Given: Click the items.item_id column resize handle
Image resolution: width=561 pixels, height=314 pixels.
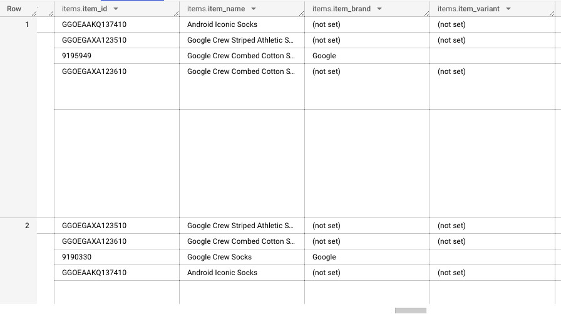Looking at the screenshot, I should tap(176, 14).
